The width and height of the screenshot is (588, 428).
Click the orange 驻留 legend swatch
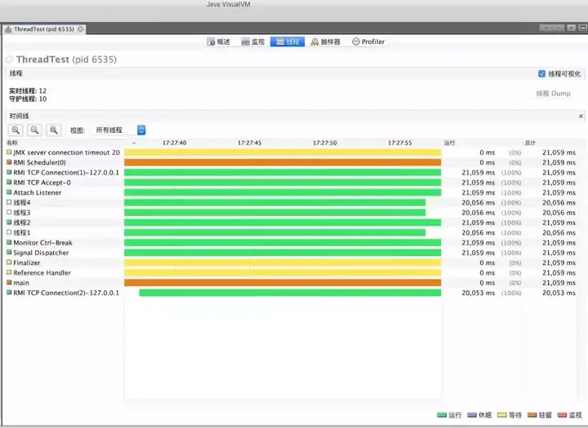point(532,415)
